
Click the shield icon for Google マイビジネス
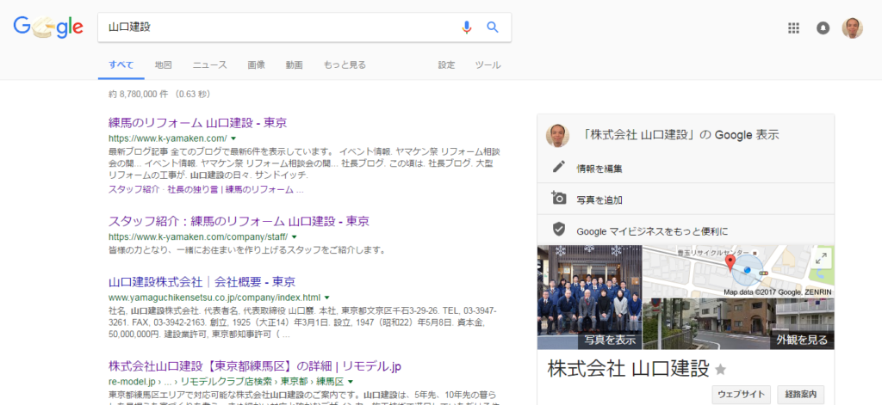tap(559, 230)
